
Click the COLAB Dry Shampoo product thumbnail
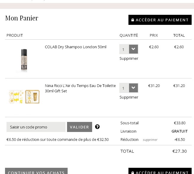point(24,60)
